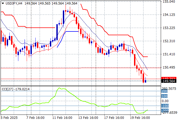Click the 153.225 price scale label
Screen dimensions: 178x121
[x=169, y=28]
